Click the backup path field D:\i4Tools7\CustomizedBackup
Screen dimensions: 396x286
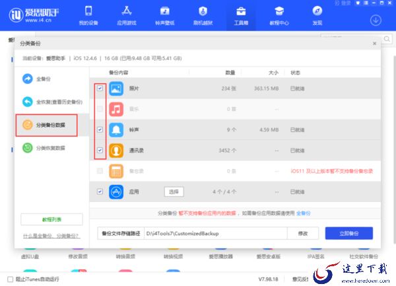coord(215,233)
